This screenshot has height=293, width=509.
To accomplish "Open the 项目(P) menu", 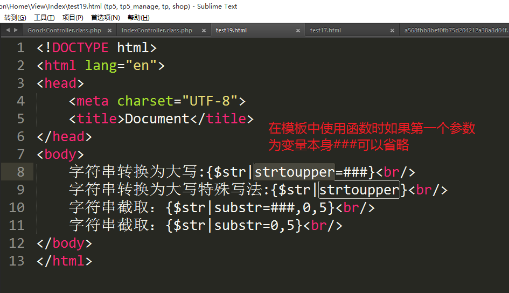I will click(x=73, y=18).
